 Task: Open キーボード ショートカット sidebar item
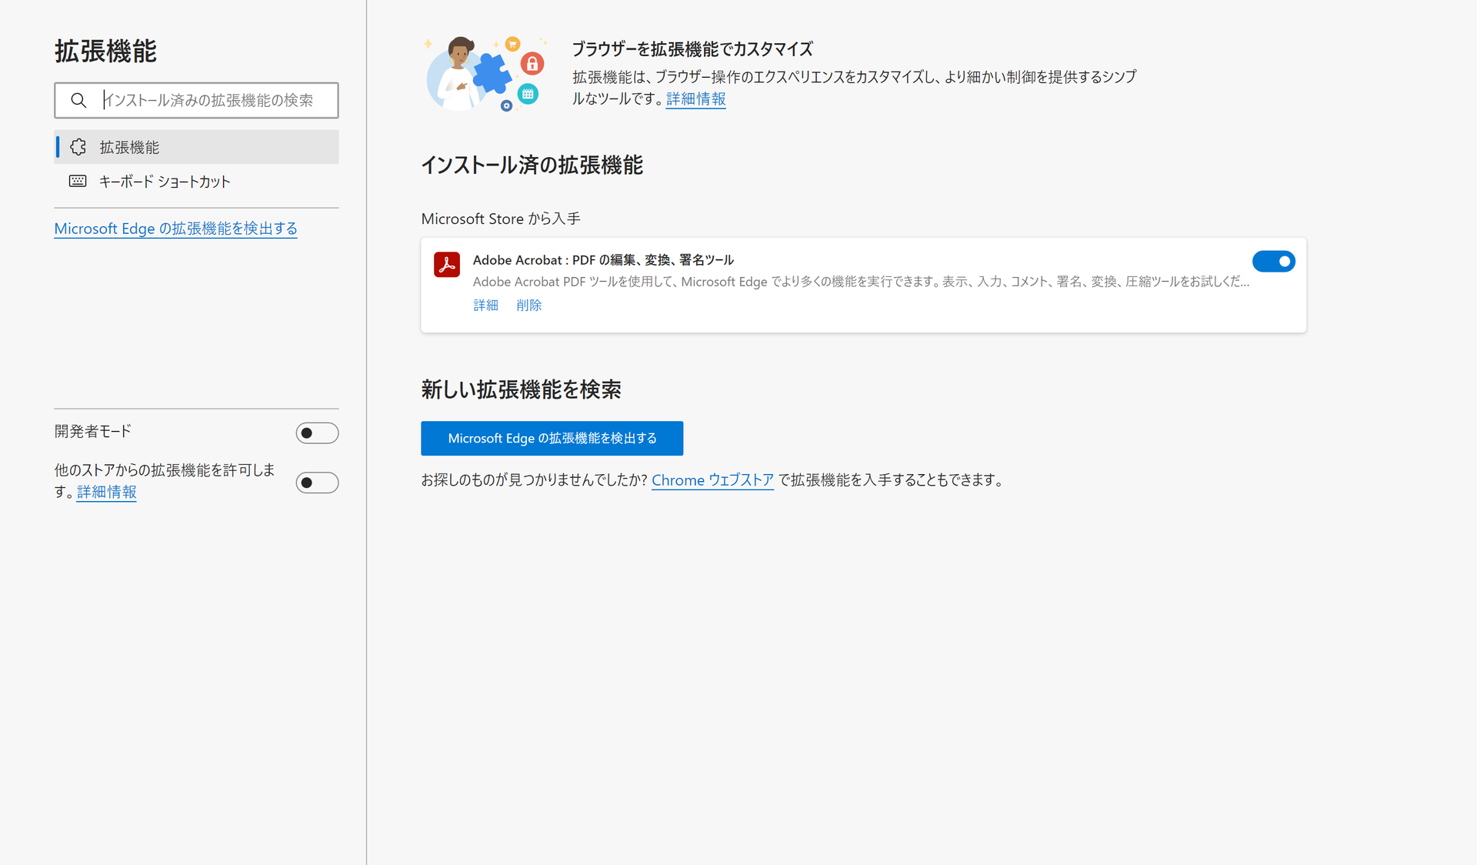click(165, 182)
